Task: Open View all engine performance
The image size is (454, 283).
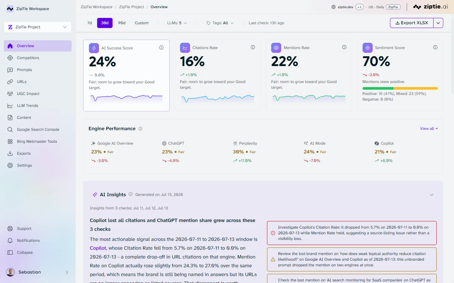Action: coord(429,129)
